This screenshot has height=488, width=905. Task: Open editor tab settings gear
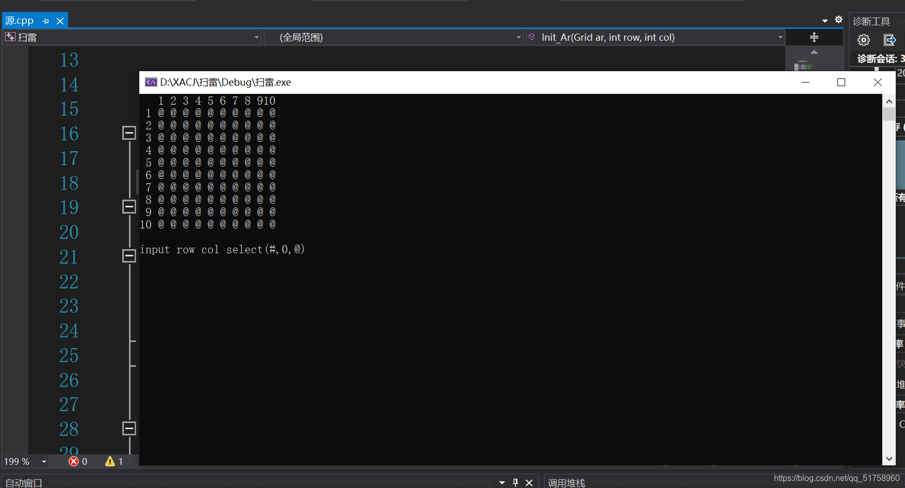pos(839,20)
